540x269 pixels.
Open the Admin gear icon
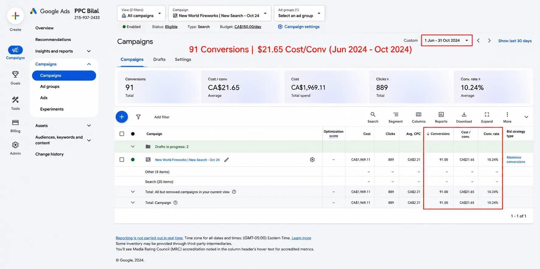(15, 145)
